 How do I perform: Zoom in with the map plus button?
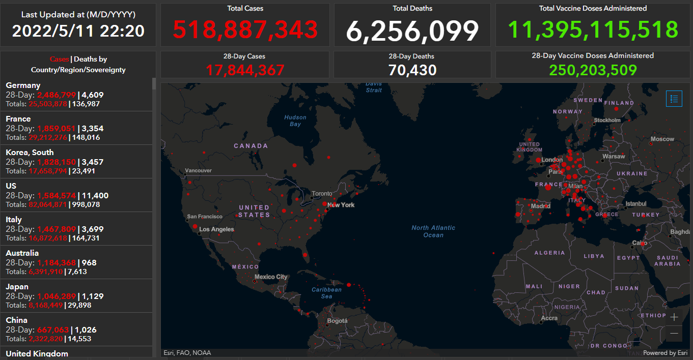[x=674, y=317]
